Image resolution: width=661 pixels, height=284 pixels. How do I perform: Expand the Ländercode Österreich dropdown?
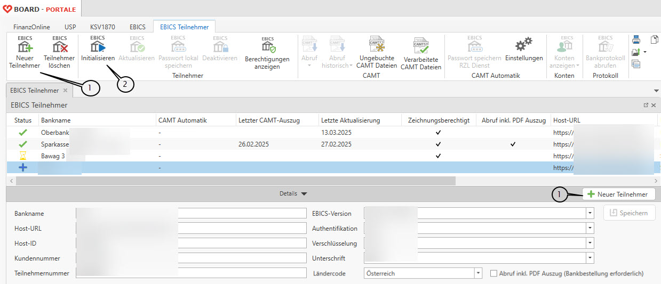click(478, 273)
